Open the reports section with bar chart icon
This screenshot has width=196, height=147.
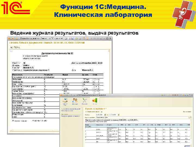pyautogui.click(x=95, y=101)
